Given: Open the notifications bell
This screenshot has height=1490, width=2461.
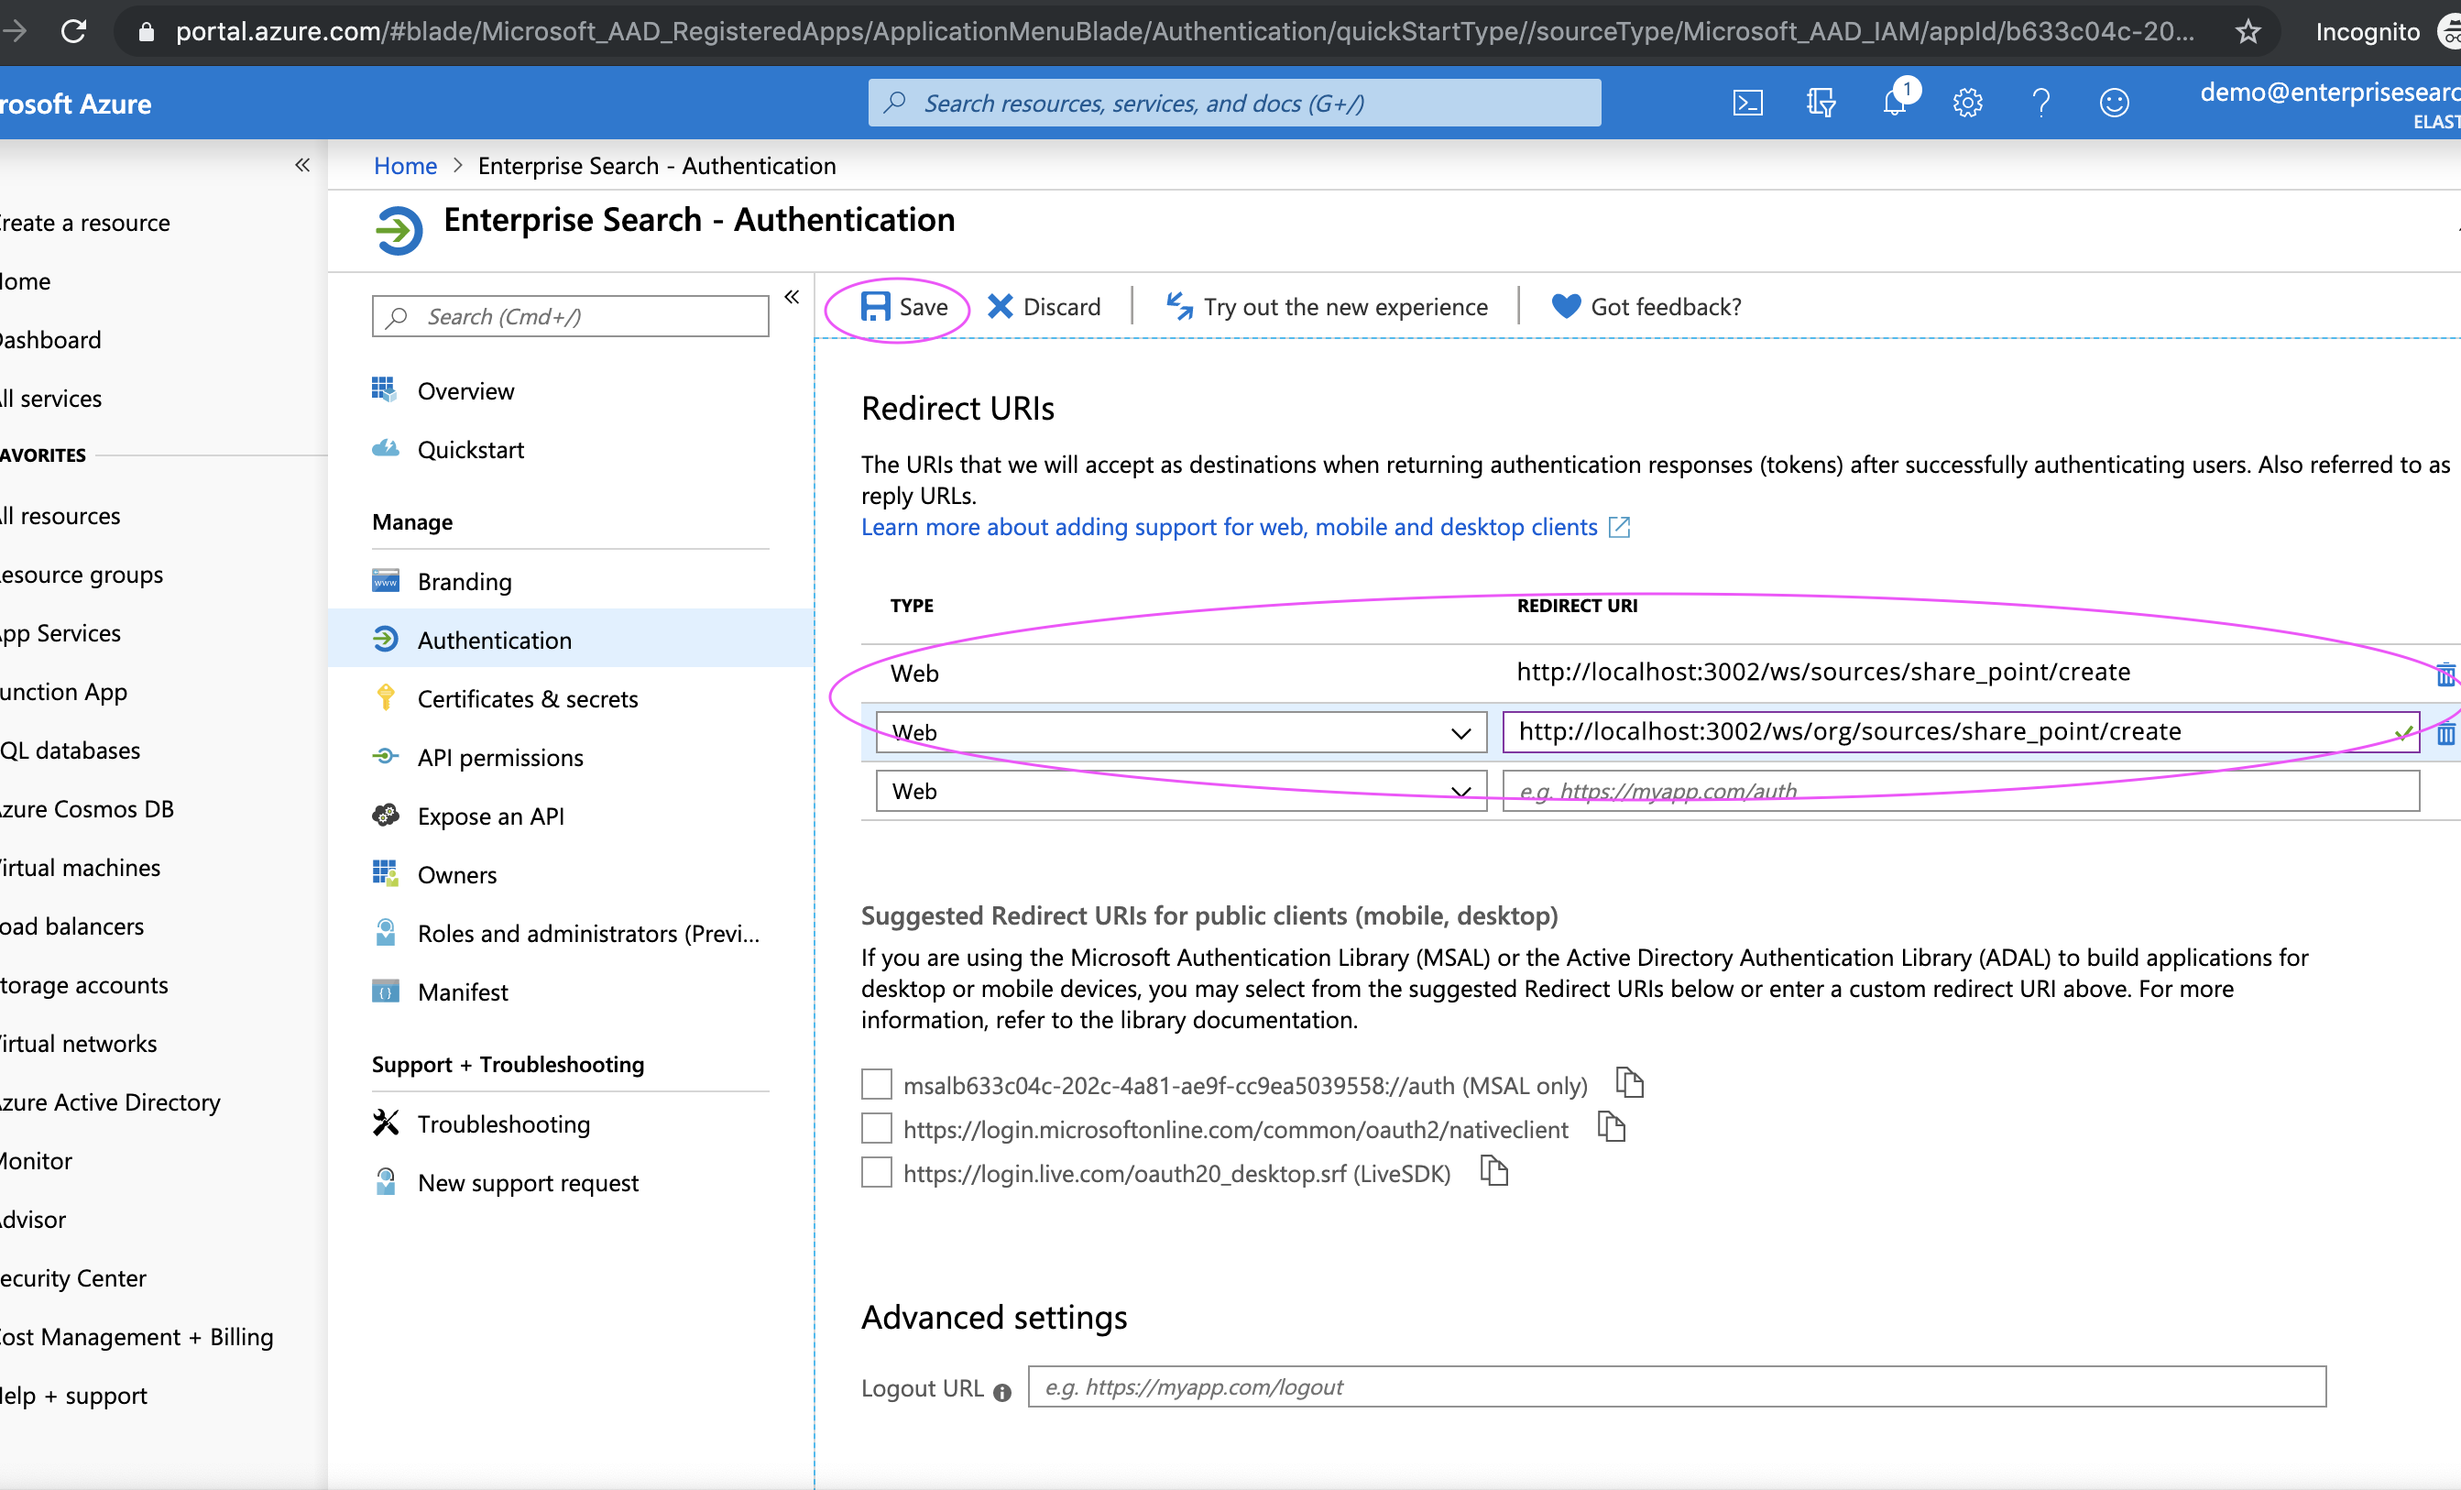Looking at the screenshot, I should (1895, 103).
